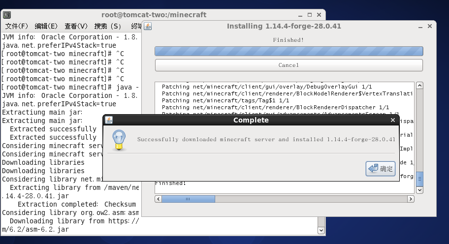Click Java icon in Installing window title bar
The height and width of the screenshot is (244, 449).
coord(148,26)
